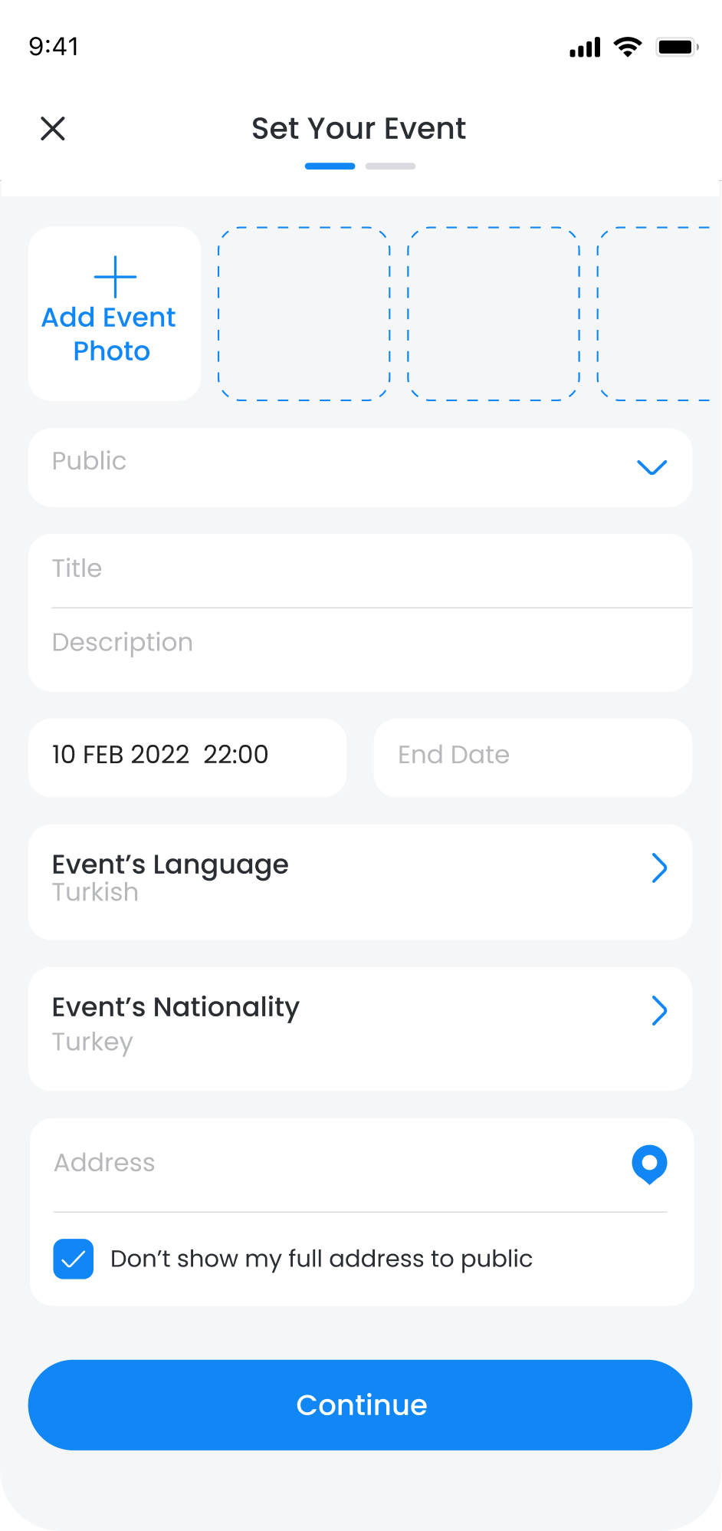This screenshot has width=722, height=1531.
Task: Set the End Date field
Action: click(x=532, y=756)
